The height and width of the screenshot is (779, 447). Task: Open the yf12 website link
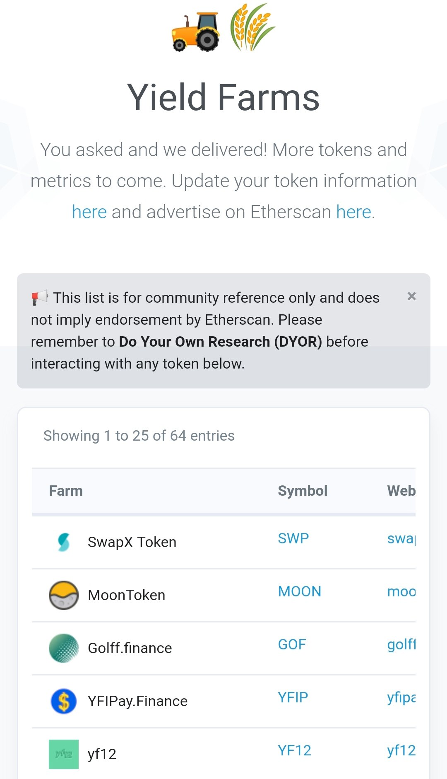tap(401, 750)
